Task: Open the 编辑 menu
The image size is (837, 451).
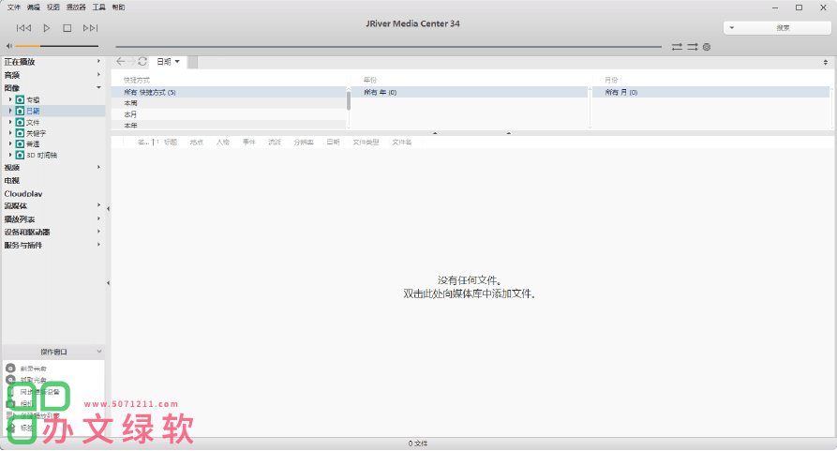Action: (x=34, y=7)
